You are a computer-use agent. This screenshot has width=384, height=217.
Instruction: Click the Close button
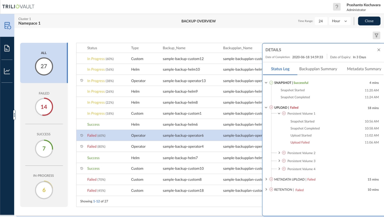(369, 21)
